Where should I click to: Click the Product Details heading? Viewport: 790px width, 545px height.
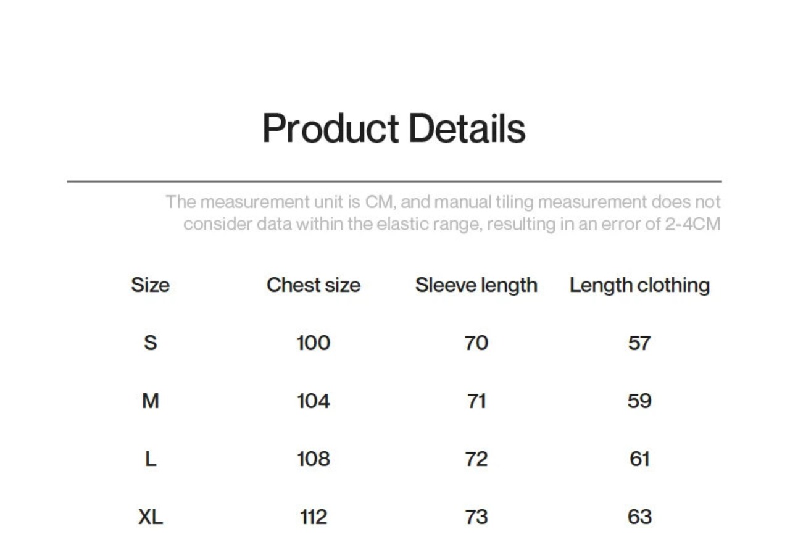point(394,128)
